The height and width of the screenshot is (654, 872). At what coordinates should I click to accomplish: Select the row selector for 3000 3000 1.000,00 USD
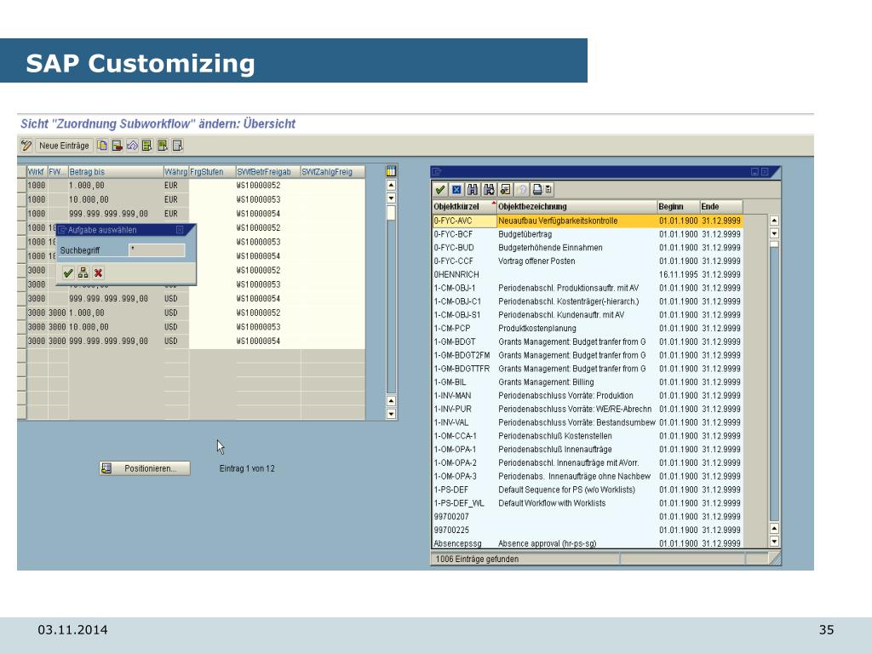click(21, 313)
